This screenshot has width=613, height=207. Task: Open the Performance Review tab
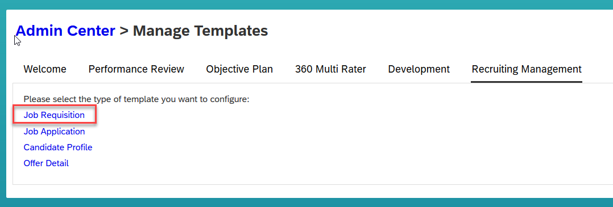[x=136, y=69]
